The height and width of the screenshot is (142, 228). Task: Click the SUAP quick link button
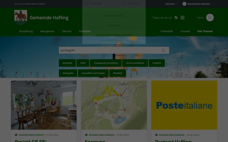(83, 63)
